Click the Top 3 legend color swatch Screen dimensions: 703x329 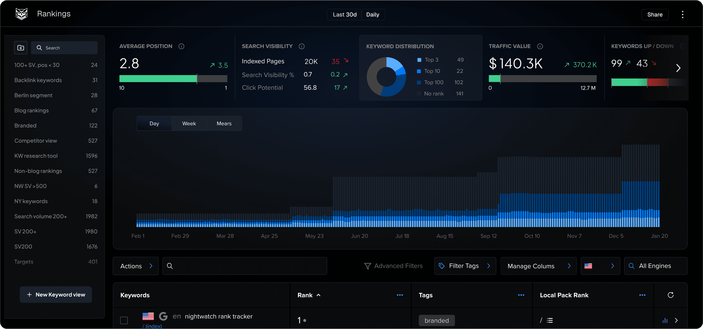[419, 60]
